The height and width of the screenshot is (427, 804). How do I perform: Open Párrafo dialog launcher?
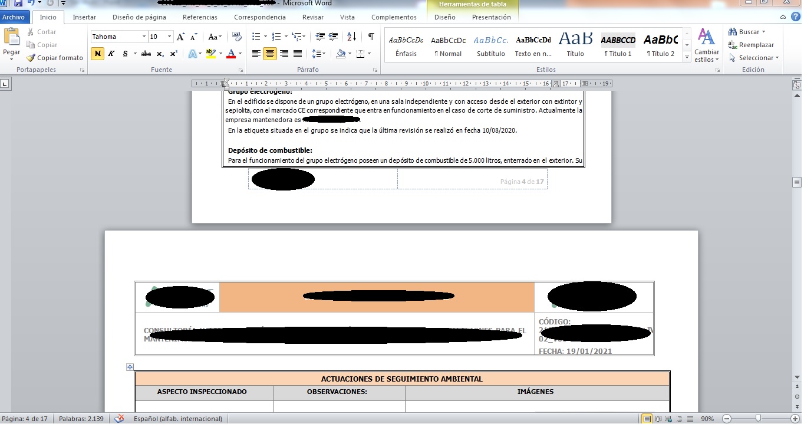click(375, 70)
